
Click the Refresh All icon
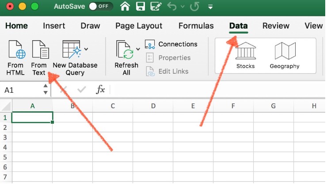click(x=125, y=49)
